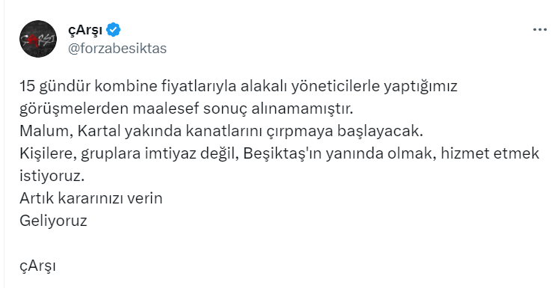
Task: Click the line starting with '15 gündür kombine'
Action: tap(239, 87)
